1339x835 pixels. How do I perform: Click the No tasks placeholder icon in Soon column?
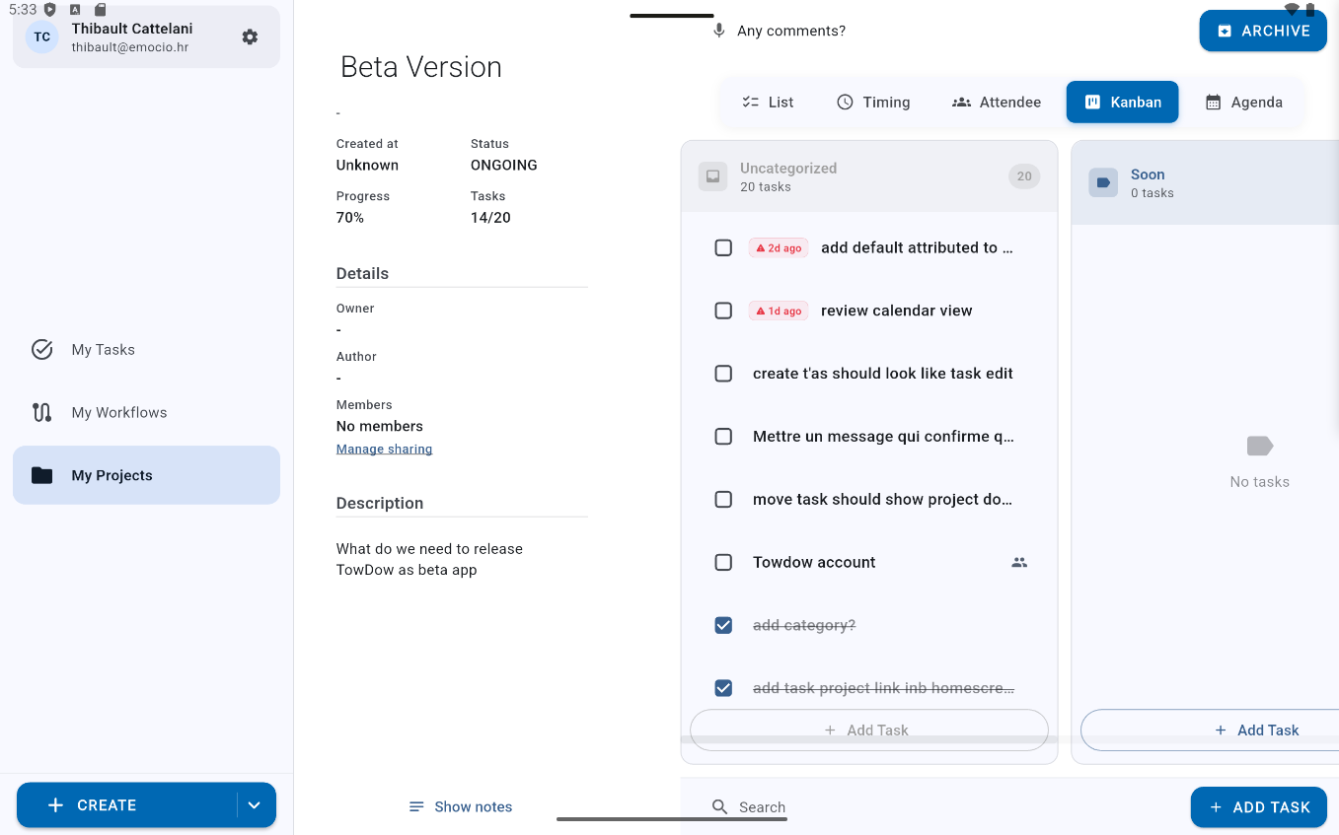[x=1259, y=447]
